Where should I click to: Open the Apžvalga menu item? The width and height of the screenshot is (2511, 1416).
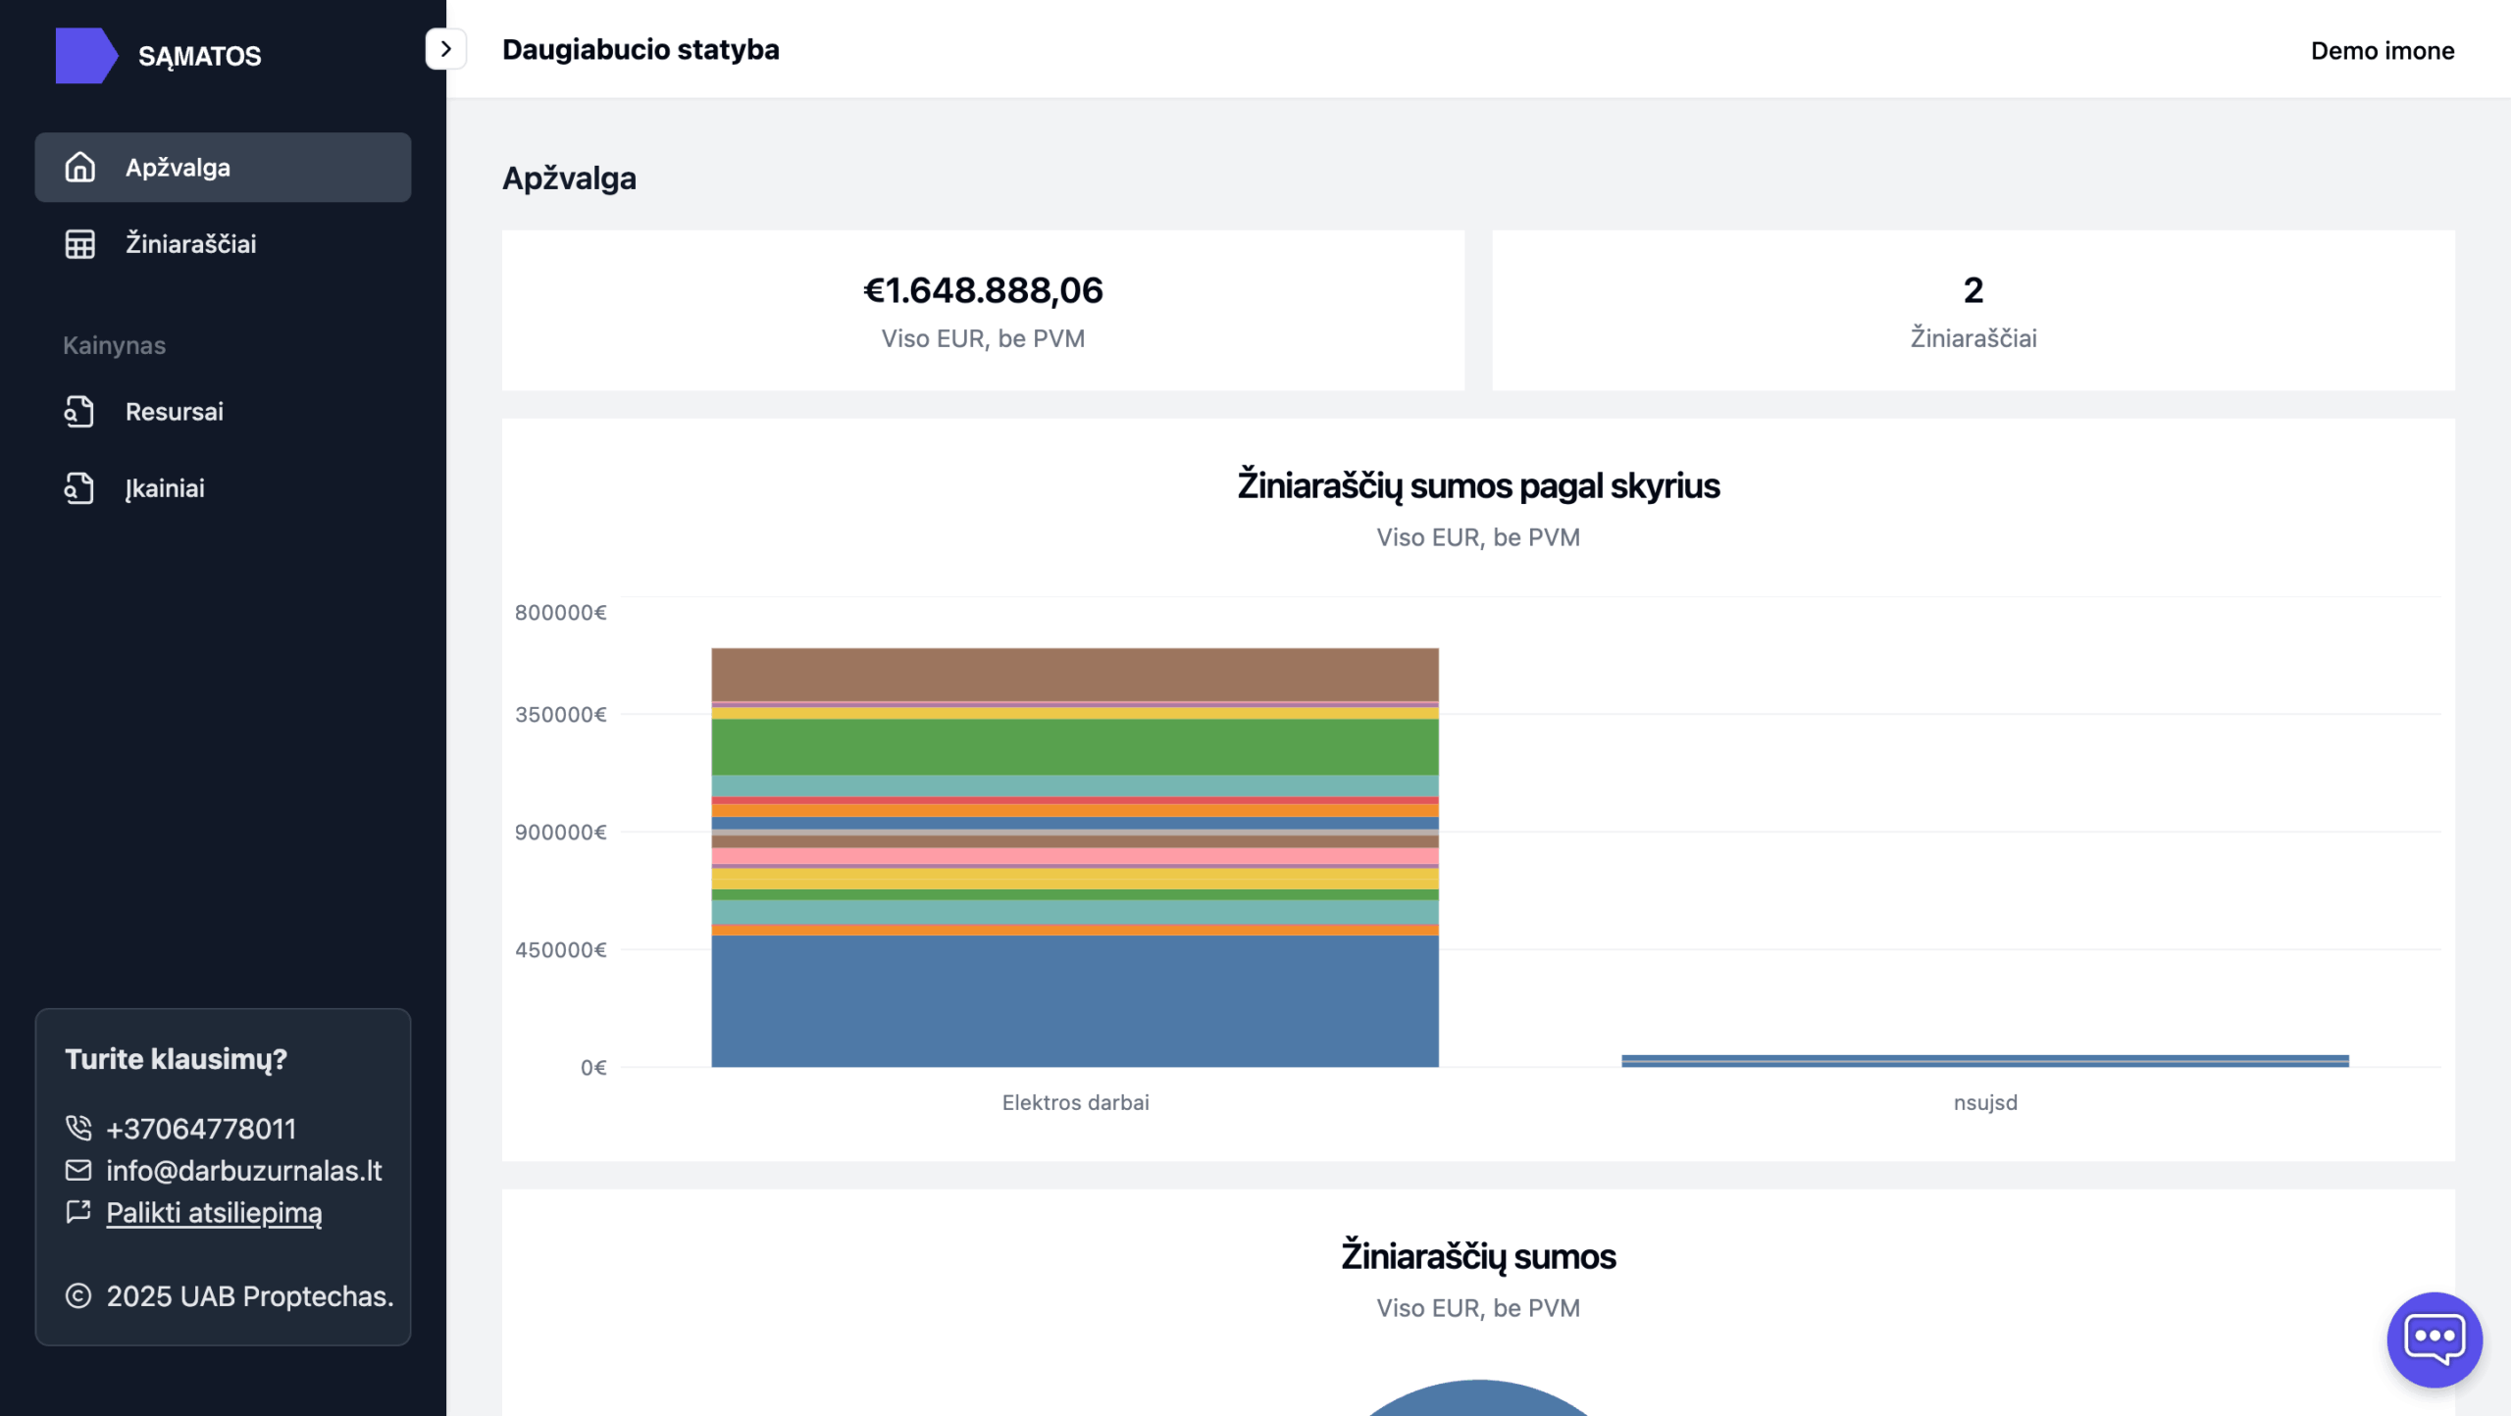(x=223, y=168)
